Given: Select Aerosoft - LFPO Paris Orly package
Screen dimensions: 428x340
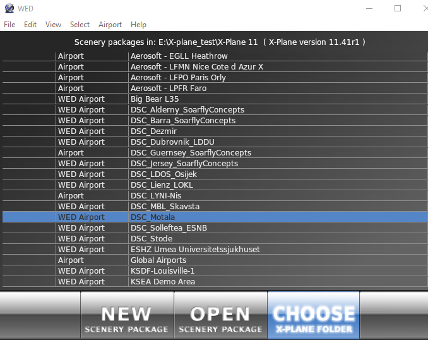Looking at the screenshot, I should tap(215, 78).
